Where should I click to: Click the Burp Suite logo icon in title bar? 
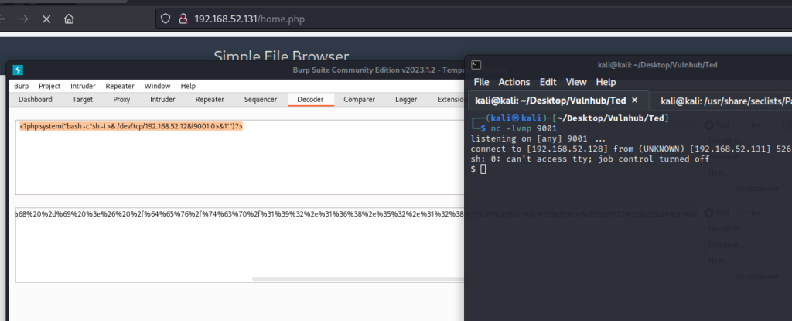click(x=18, y=70)
